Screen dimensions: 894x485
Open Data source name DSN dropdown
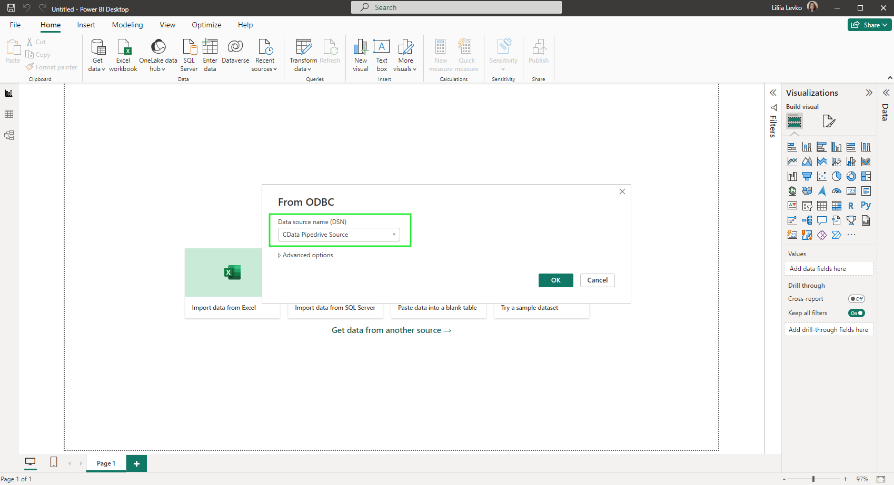click(339, 235)
